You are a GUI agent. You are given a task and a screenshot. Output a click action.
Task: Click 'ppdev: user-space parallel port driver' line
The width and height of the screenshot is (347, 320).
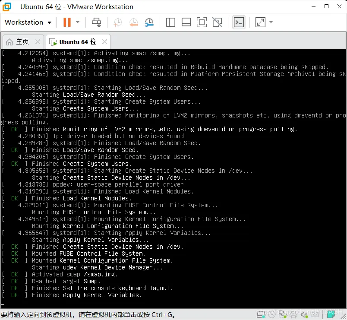(x=118, y=184)
